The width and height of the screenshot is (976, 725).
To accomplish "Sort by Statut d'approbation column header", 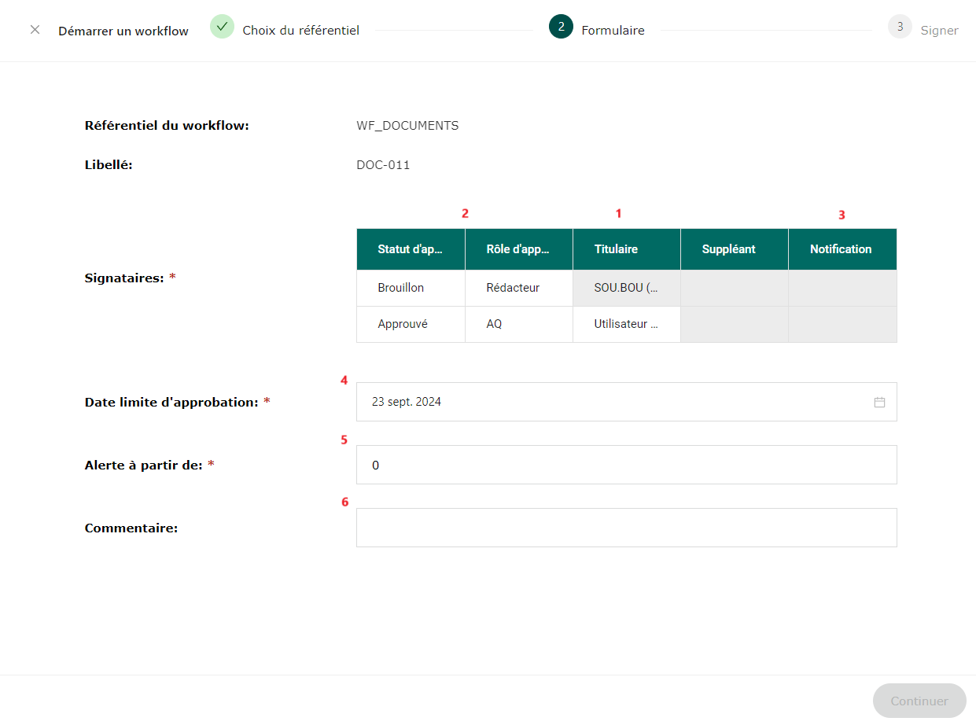I will [x=411, y=249].
